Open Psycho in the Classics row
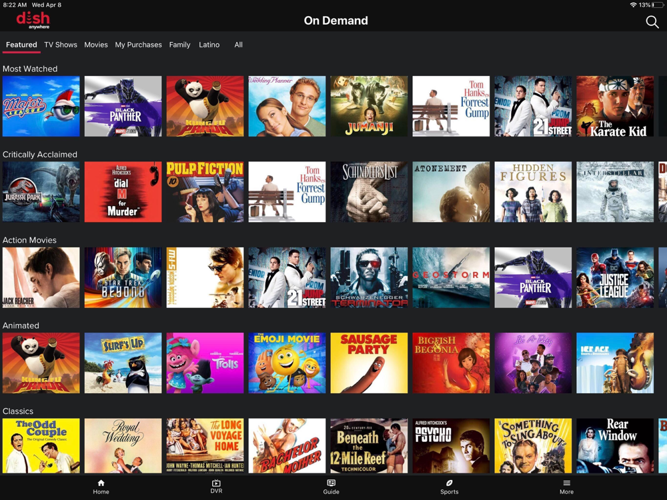This screenshot has height=500, width=667. click(451, 445)
